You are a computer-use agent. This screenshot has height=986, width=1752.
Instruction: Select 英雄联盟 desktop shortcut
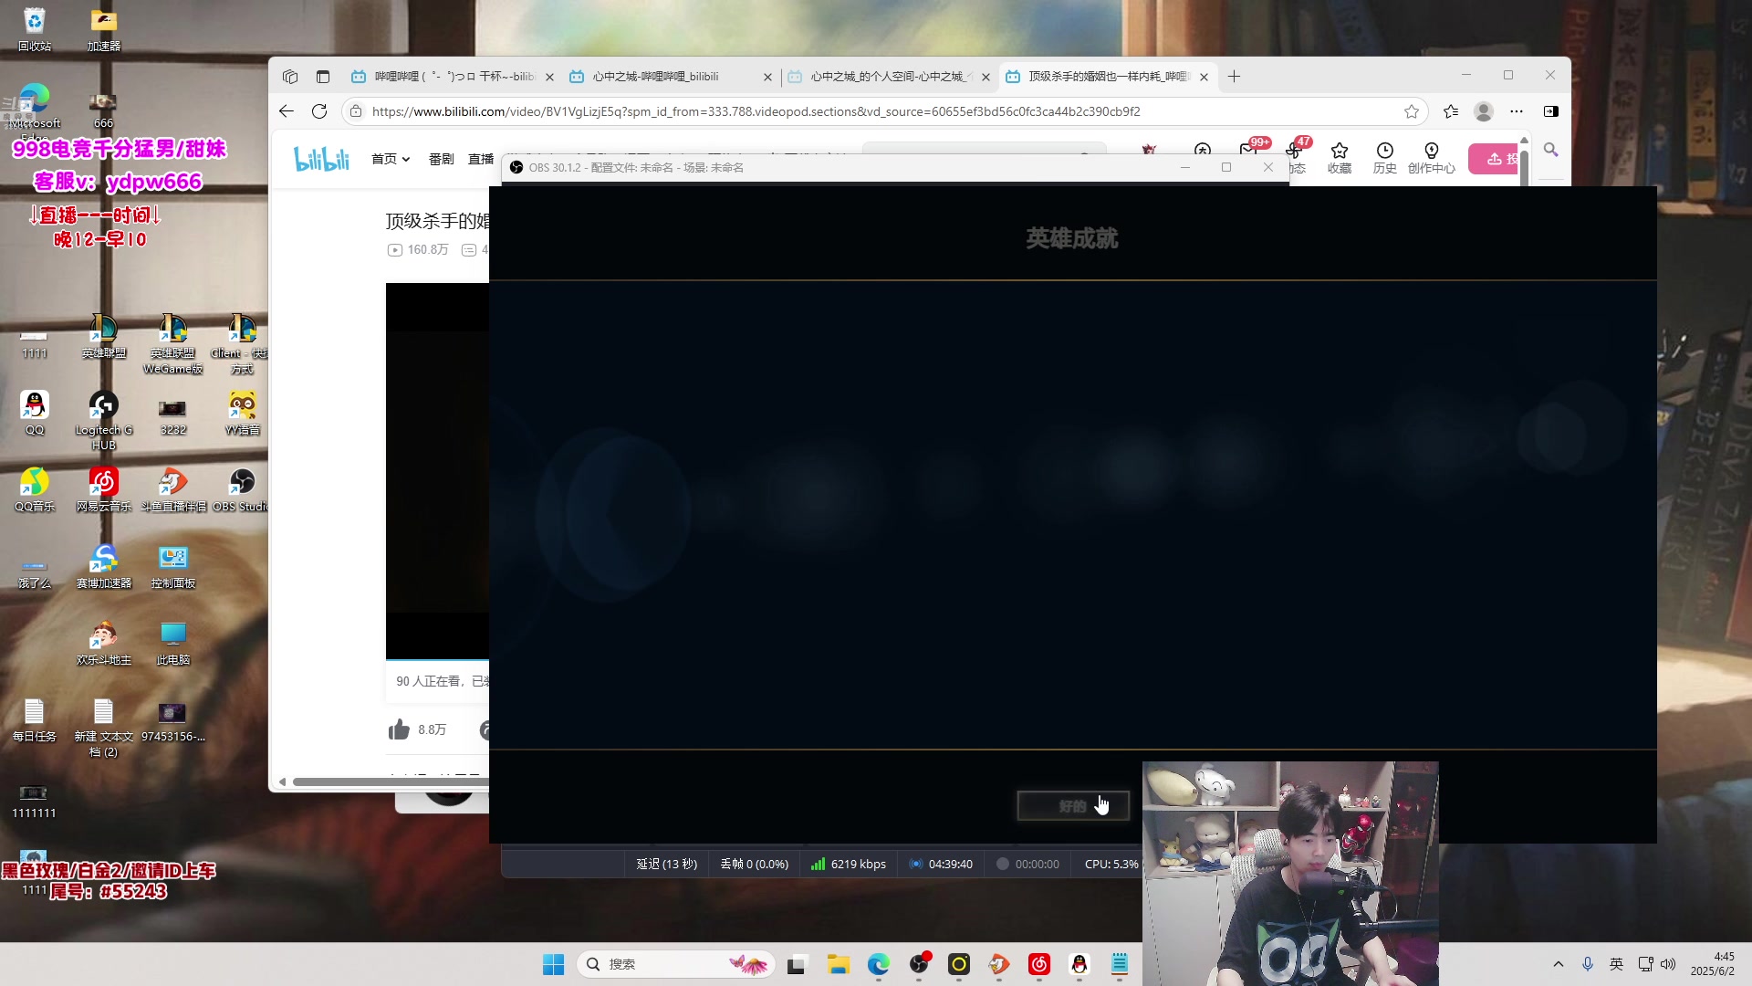pos(104,335)
